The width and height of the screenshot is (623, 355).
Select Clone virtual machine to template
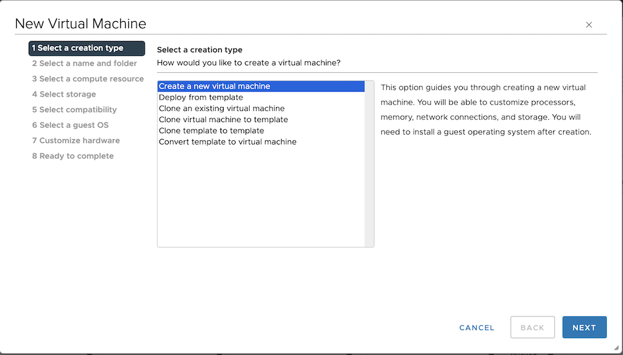pos(261,120)
